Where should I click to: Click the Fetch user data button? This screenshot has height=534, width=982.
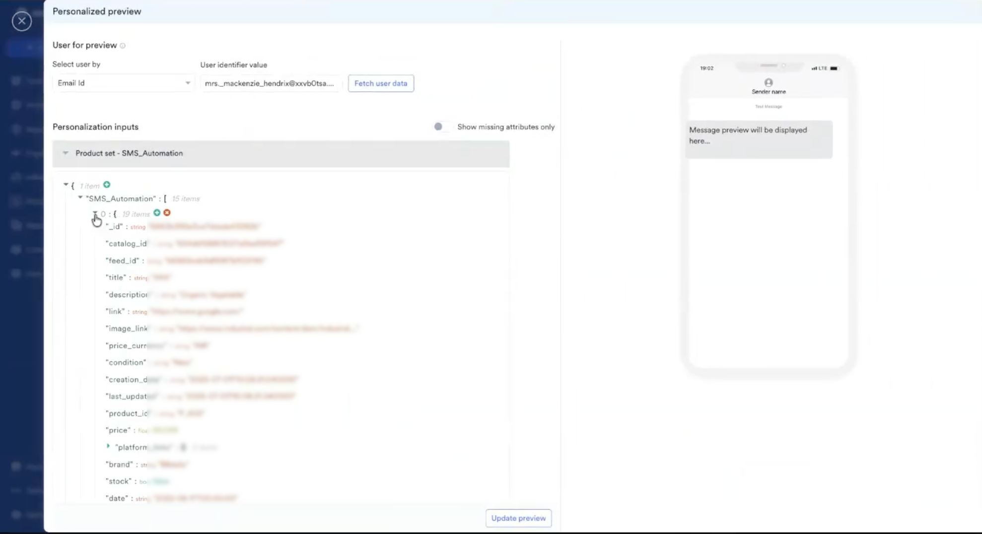tap(381, 83)
